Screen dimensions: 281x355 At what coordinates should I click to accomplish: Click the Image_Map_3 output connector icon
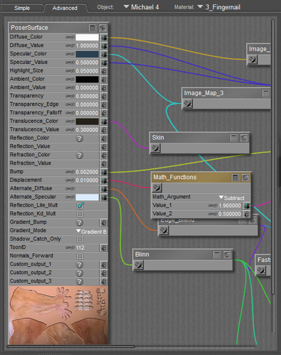pos(188,104)
